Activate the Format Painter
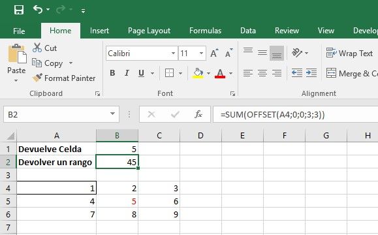This screenshot has height=235, width=378. [x=64, y=78]
